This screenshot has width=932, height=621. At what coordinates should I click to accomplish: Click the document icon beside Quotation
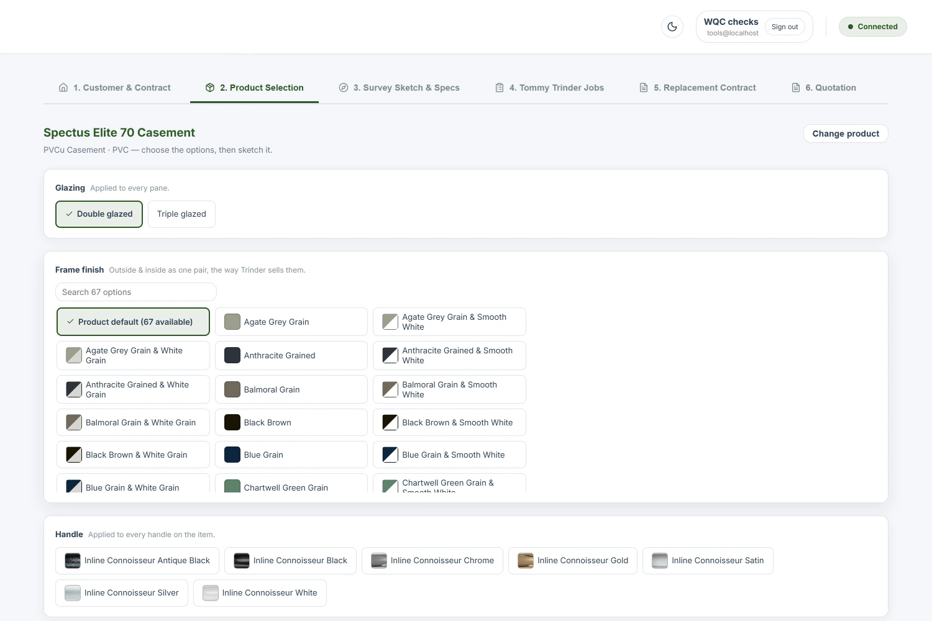coord(796,88)
